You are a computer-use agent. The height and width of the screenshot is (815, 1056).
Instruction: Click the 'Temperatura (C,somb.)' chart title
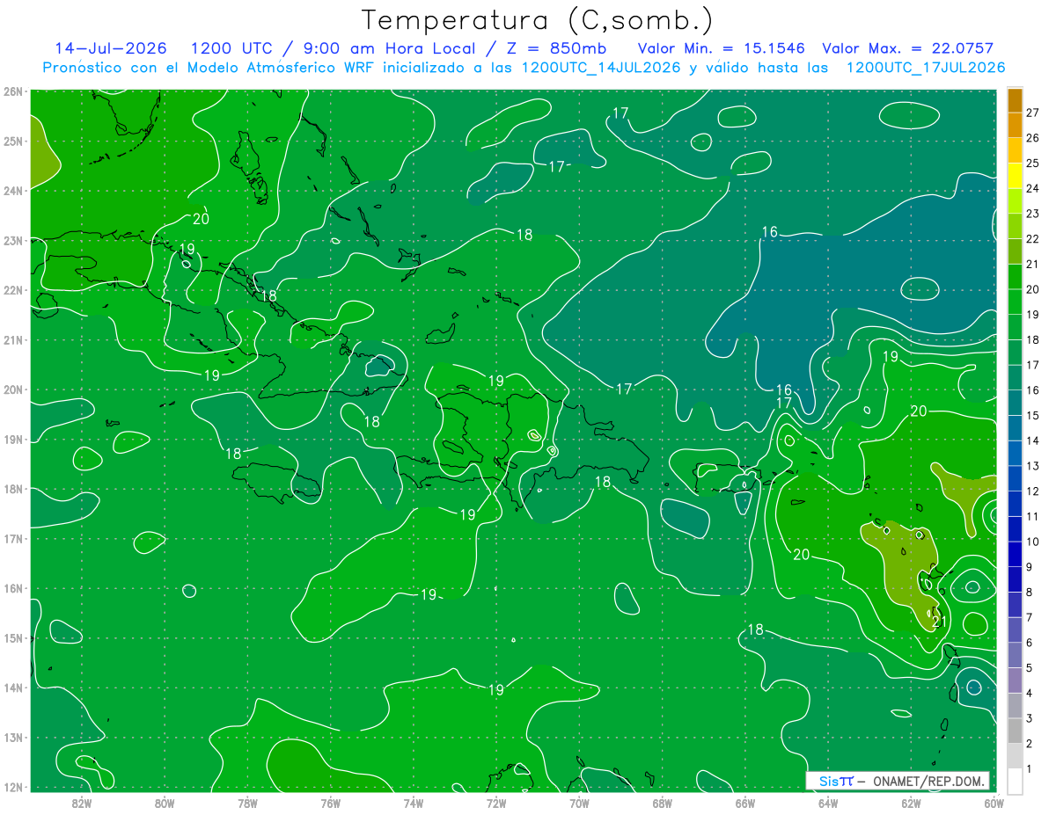538,21
